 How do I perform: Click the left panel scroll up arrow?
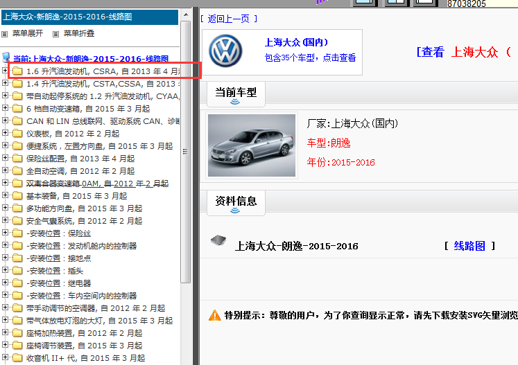[x=186, y=15]
